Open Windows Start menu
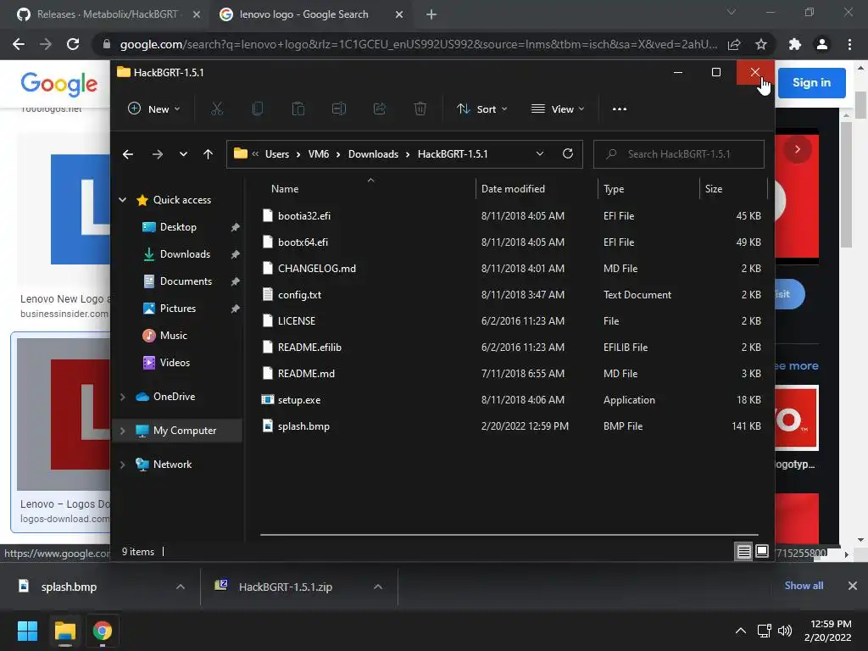 tap(27, 631)
